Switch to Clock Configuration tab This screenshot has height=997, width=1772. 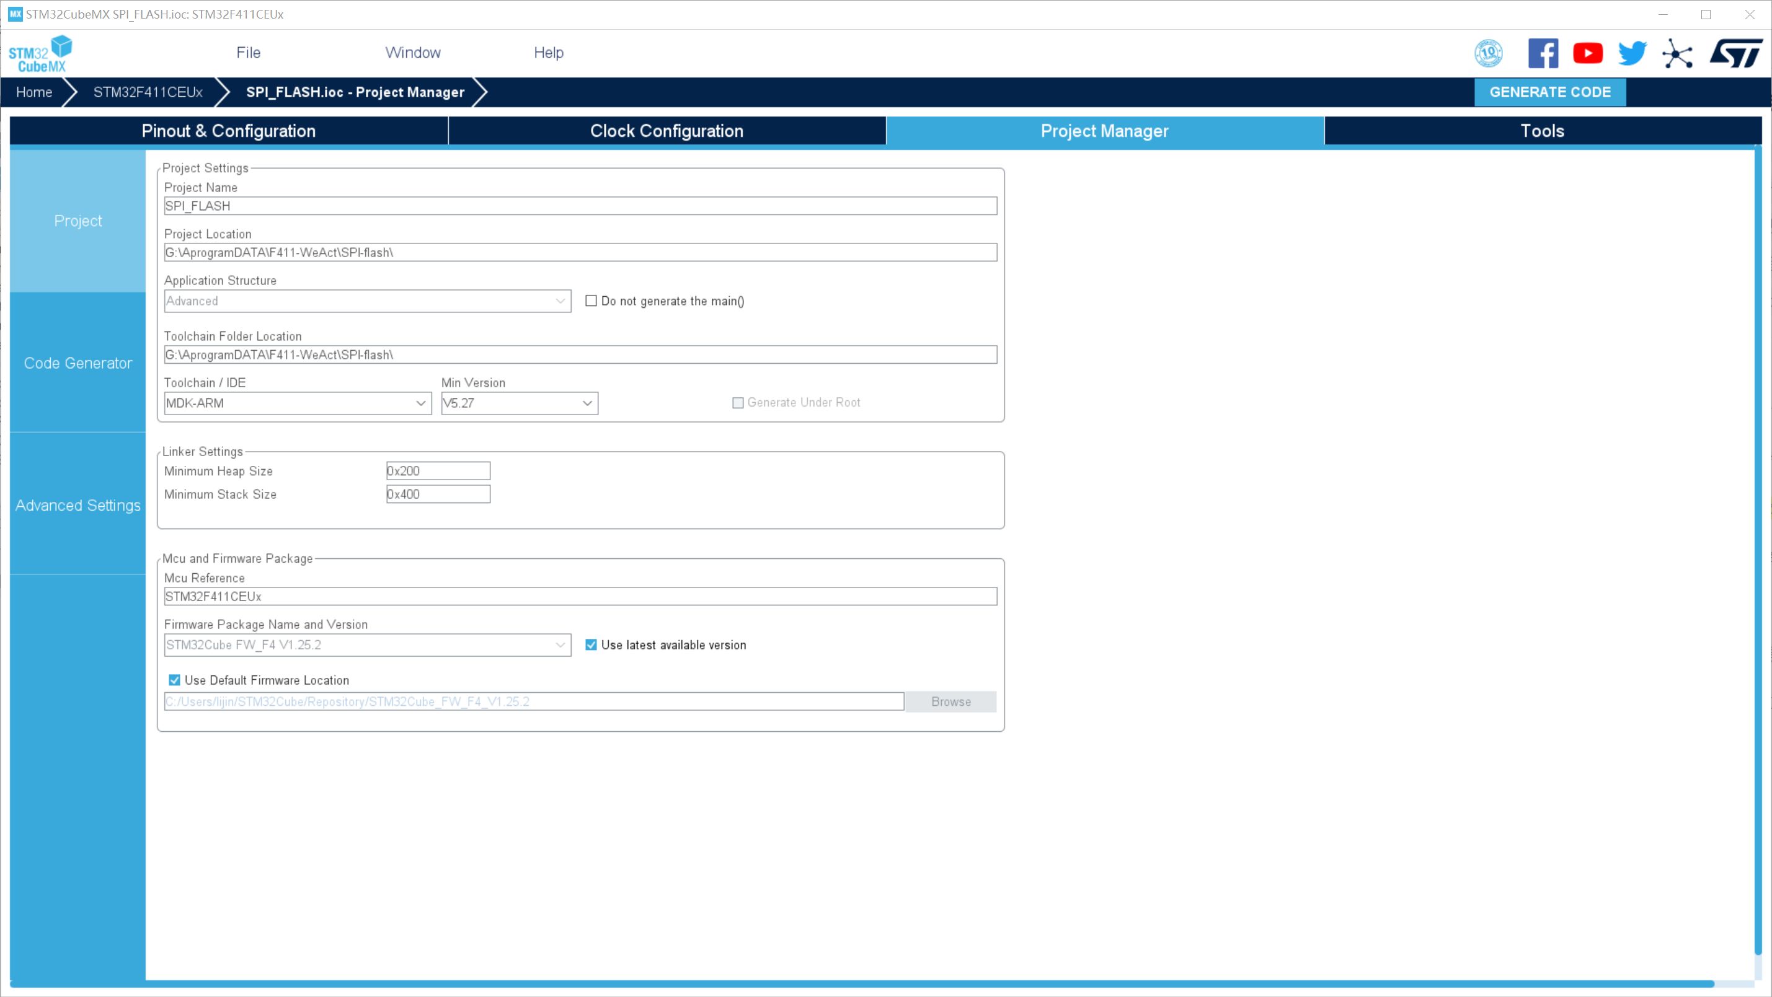[666, 131]
